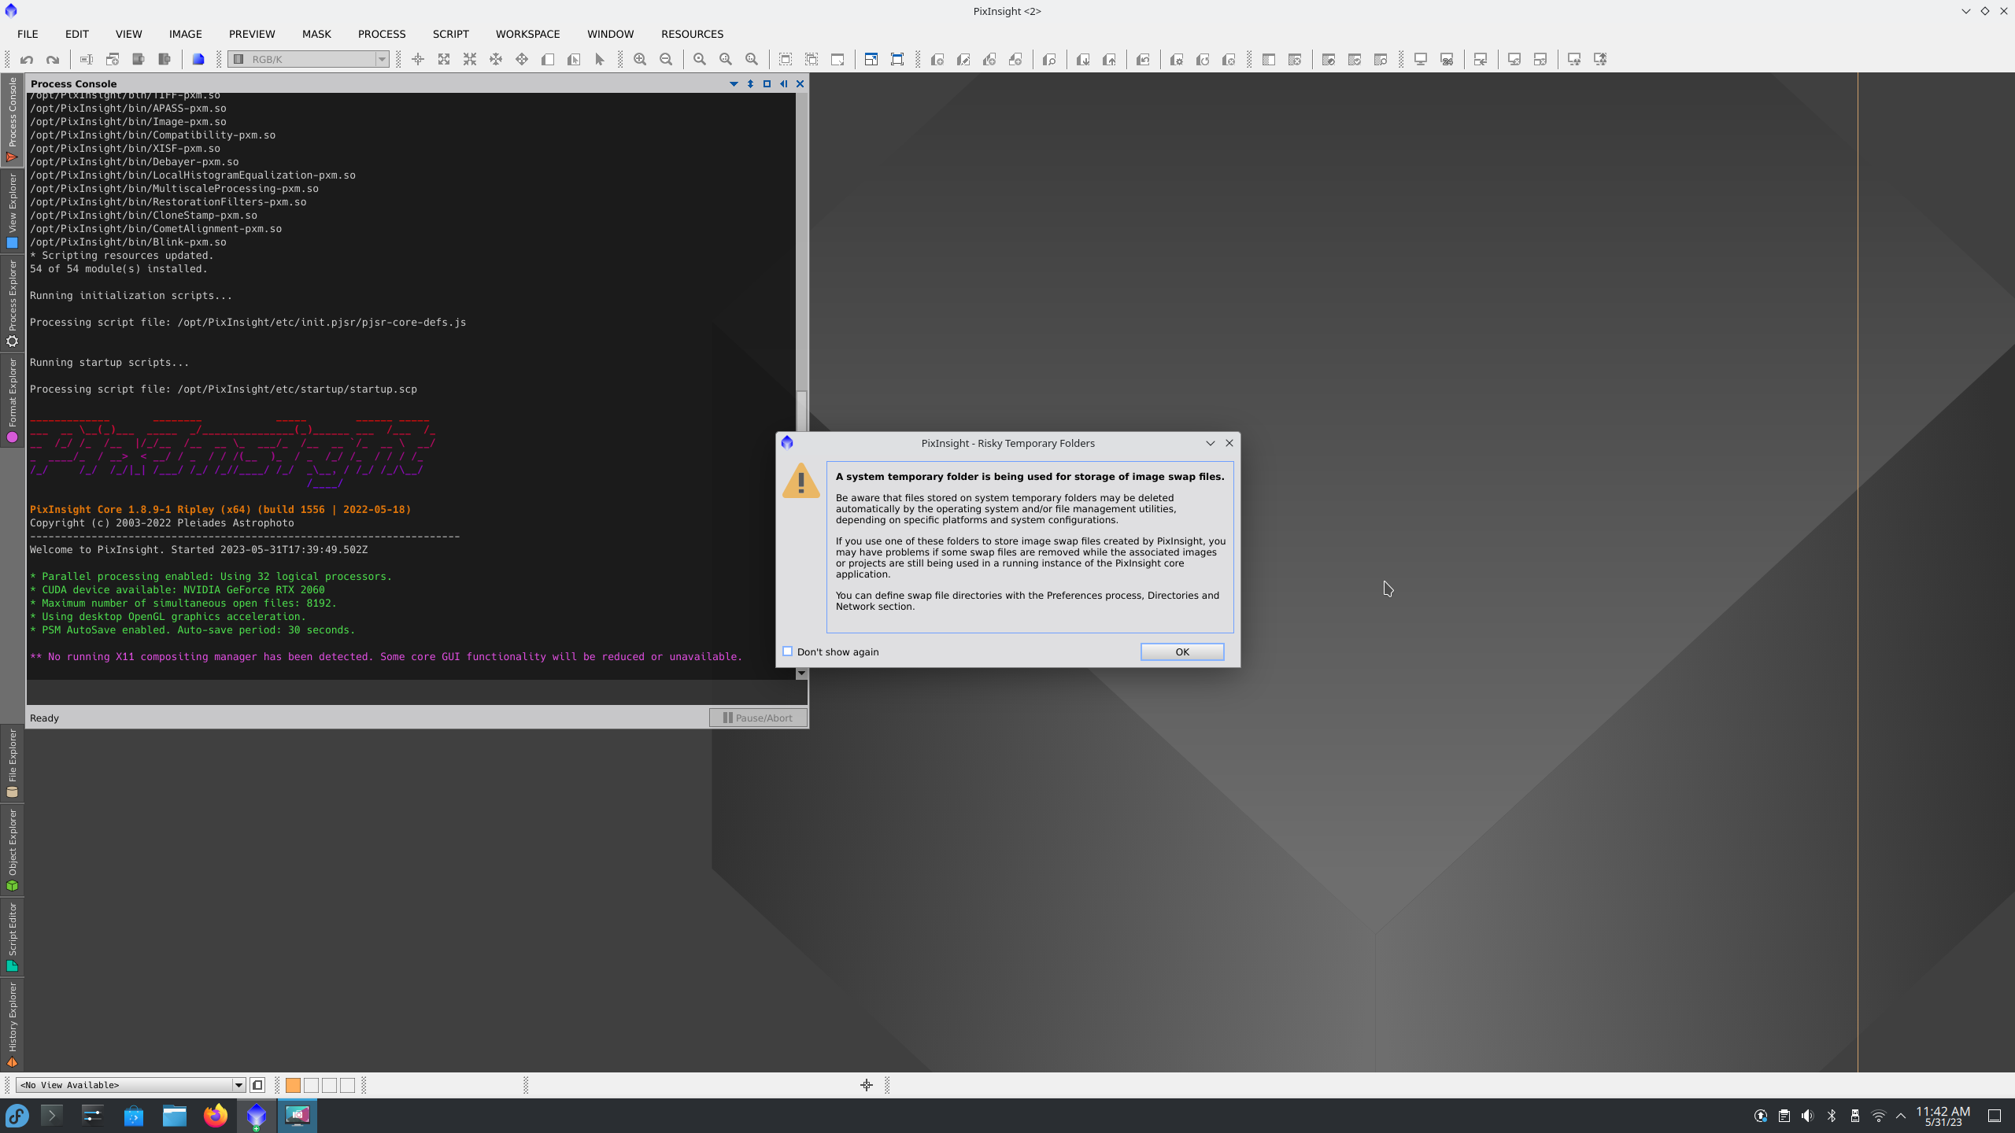Open the RGB/K channel dropdown
The height and width of the screenshot is (1133, 2015).
[309, 59]
